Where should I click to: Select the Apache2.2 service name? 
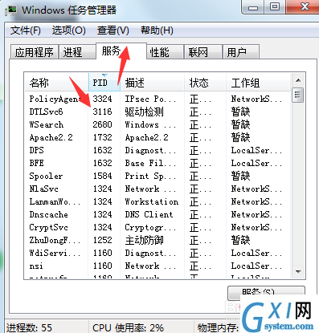(51, 137)
